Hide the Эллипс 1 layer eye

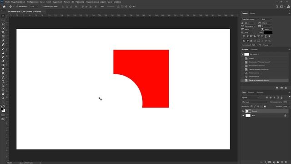(x=243, y=111)
